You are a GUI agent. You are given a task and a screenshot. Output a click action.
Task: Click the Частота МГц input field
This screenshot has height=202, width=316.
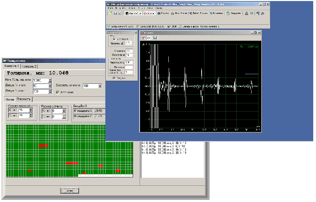[129, 62]
